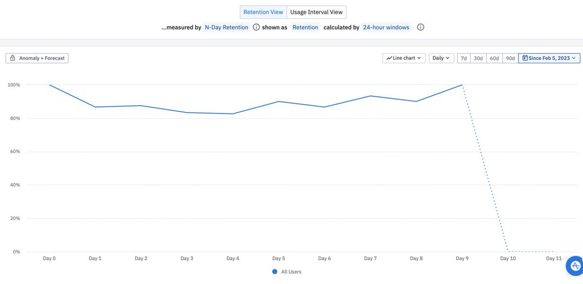Viewport: 583px width, 284px height.
Task: Click the Day 8 axis label
Action: (x=416, y=258)
